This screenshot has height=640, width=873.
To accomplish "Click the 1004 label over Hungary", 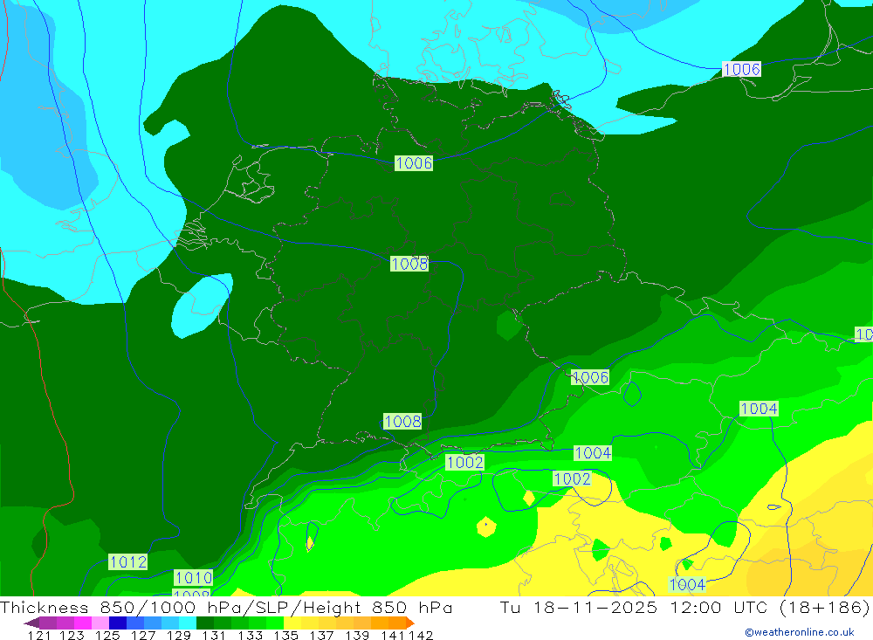I will pos(759,409).
